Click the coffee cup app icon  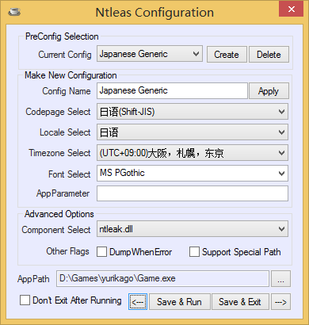(x=14, y=12)
